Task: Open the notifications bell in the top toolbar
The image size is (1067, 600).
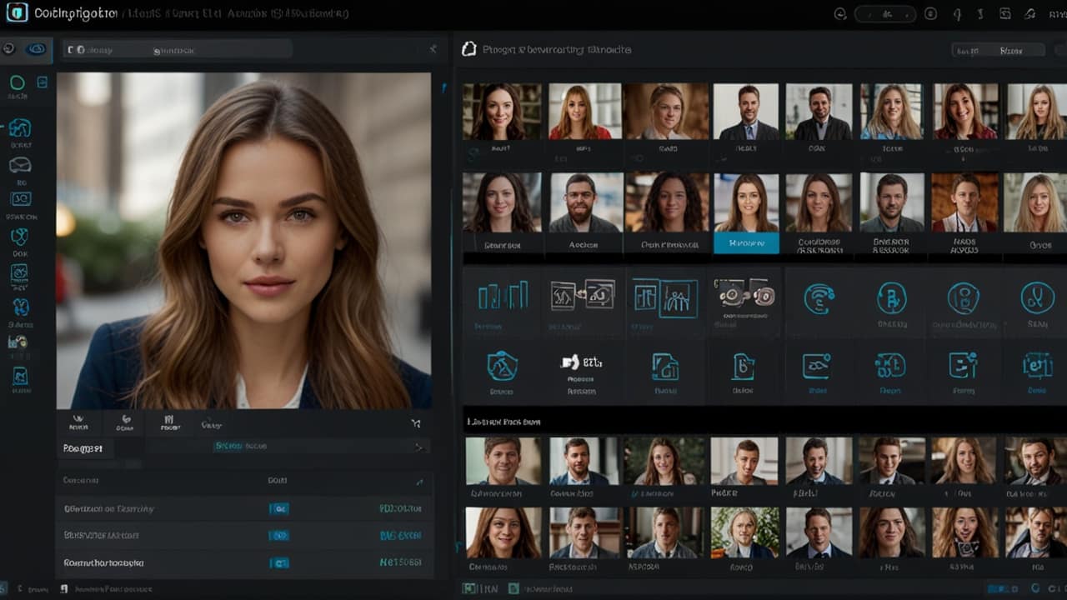Action: coord(957,13)
